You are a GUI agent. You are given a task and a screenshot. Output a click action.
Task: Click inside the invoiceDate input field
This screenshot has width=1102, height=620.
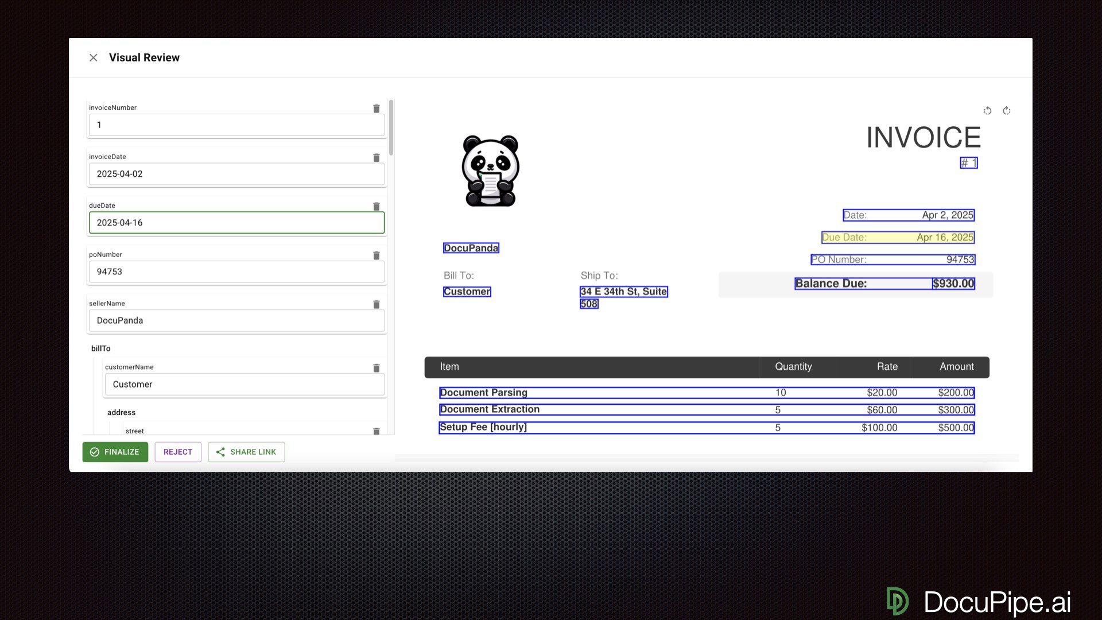[x=236, y=174]
